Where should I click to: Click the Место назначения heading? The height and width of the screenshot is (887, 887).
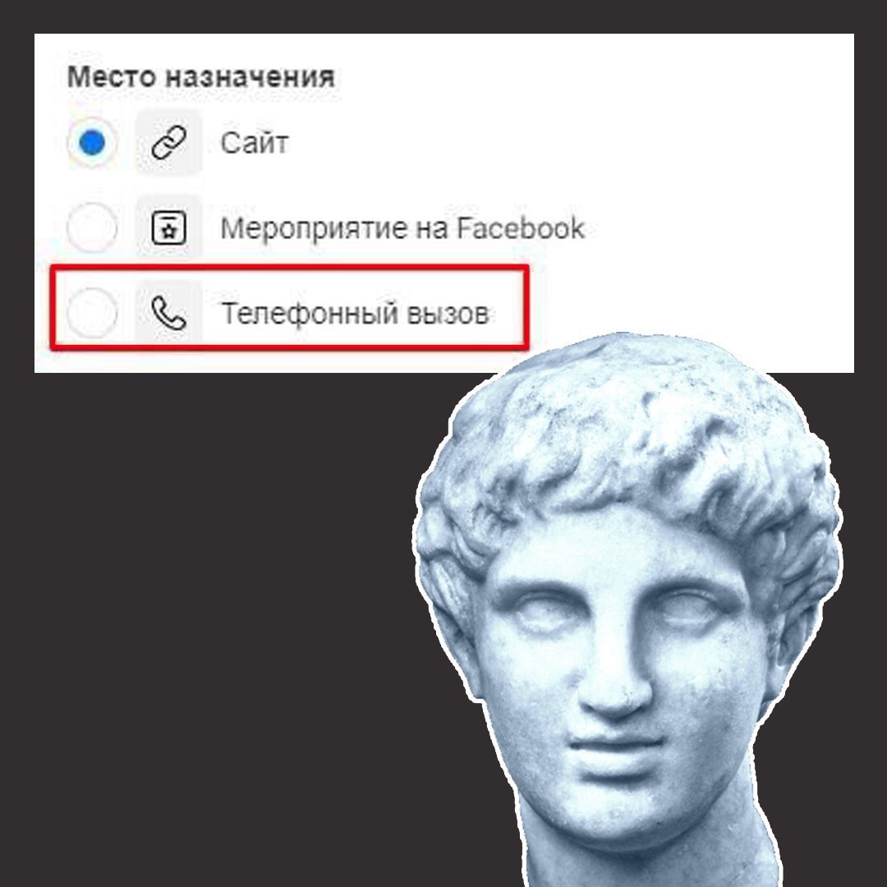(201, 76)
